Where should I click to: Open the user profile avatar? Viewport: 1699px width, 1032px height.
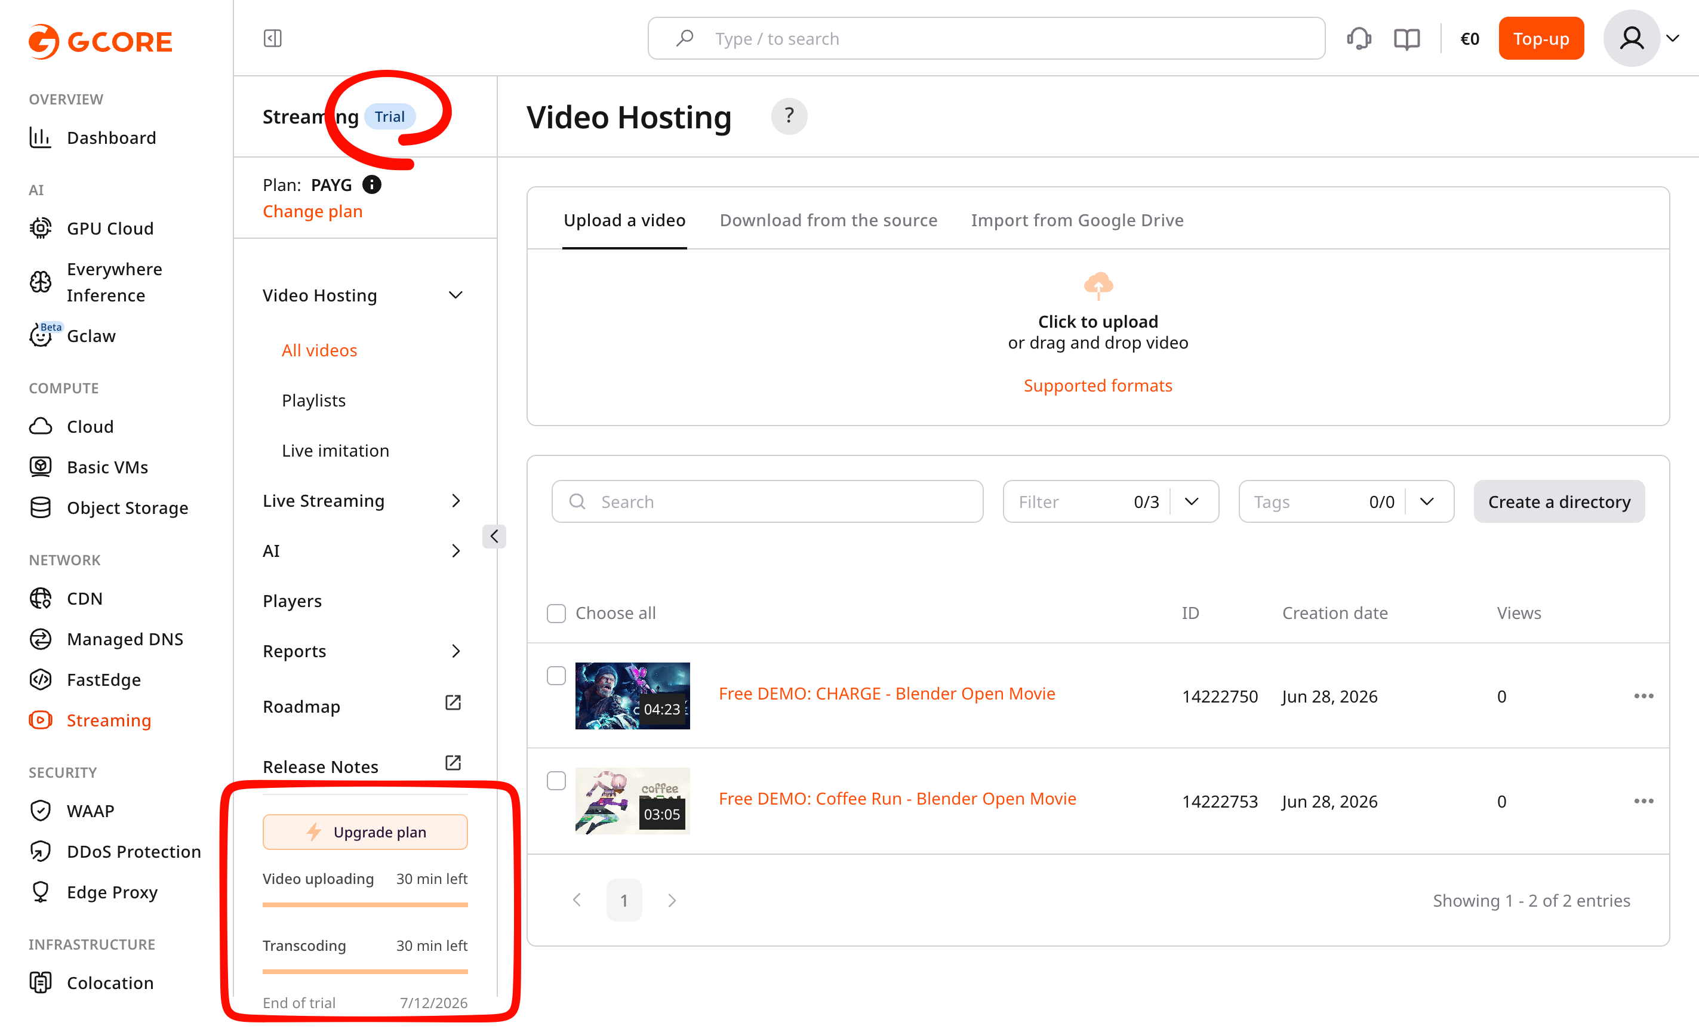1632,39
